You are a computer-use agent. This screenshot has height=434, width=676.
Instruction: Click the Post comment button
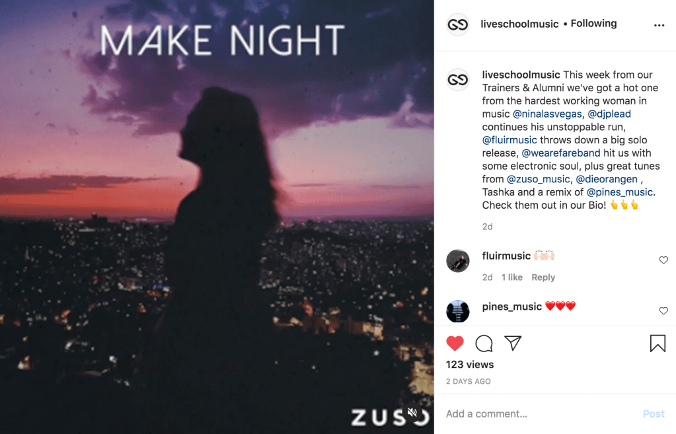point(654,414)
